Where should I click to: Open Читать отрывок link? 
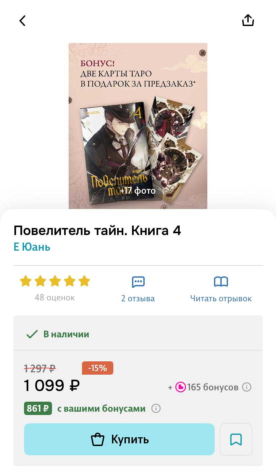221,298
